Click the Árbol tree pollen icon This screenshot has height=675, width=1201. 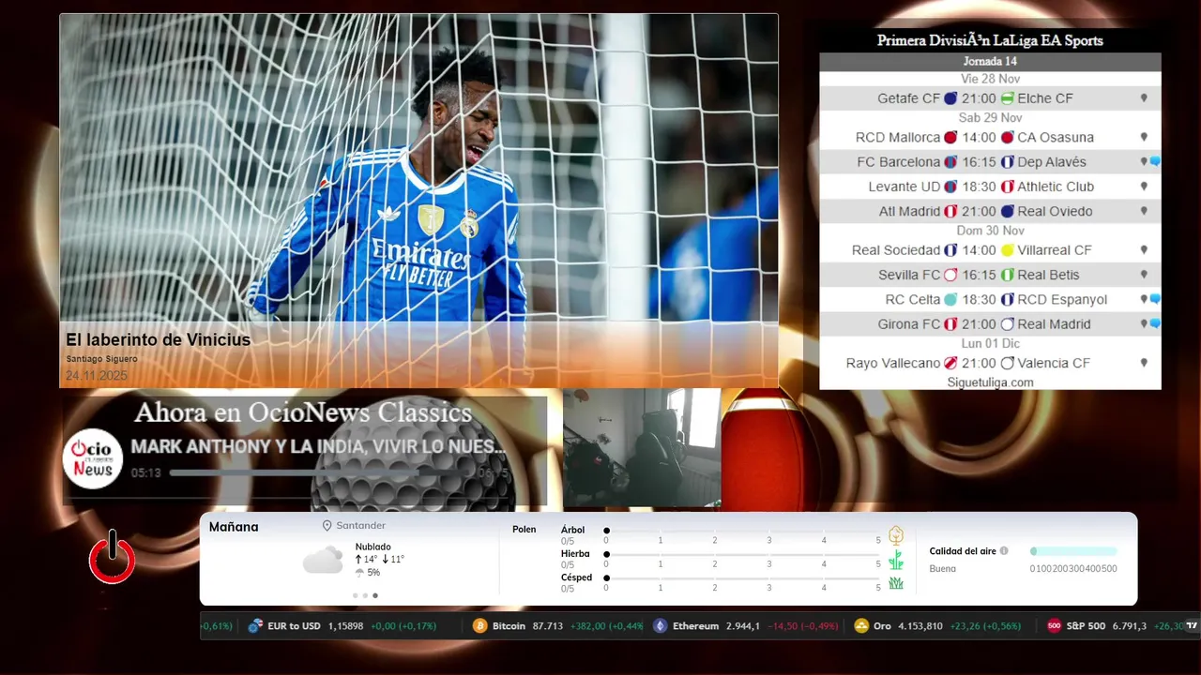896,535
